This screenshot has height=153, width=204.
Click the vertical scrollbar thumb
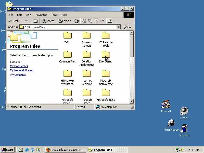(131, 46)
